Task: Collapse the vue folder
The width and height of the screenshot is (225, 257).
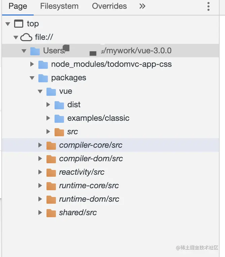Action: 40,91
